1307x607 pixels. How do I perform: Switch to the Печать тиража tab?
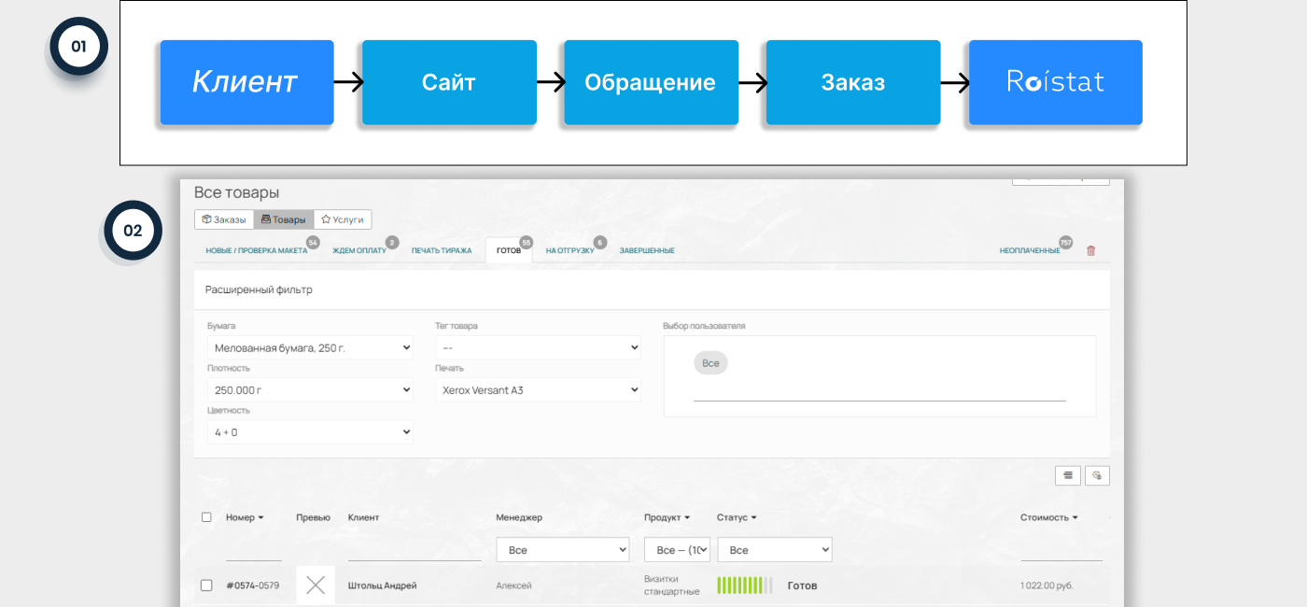[442, 250]
